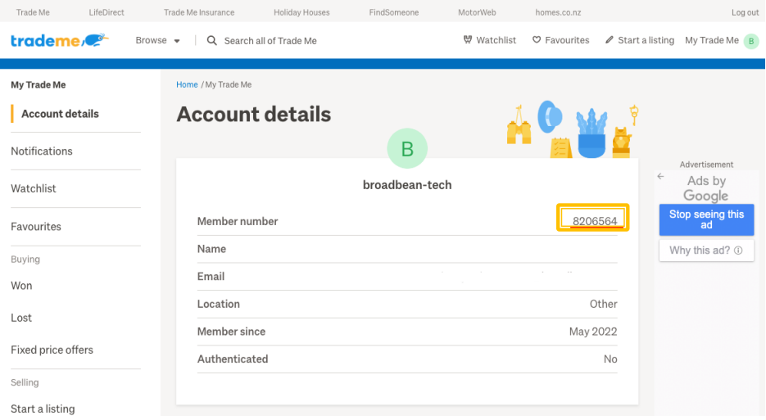
Task: Click the pencil icon beside Start a listing
Action: click(x=609, y=39)
